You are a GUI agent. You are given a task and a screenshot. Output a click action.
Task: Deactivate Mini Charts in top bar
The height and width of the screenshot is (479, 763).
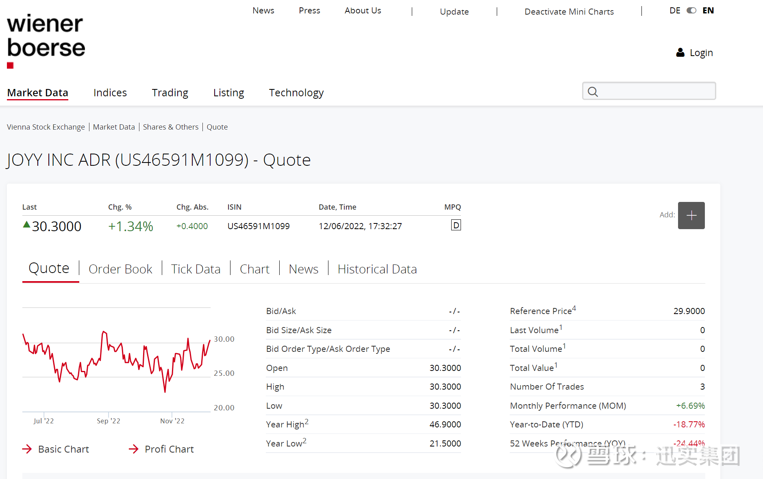pyautogui.click(x=569, y=12)
